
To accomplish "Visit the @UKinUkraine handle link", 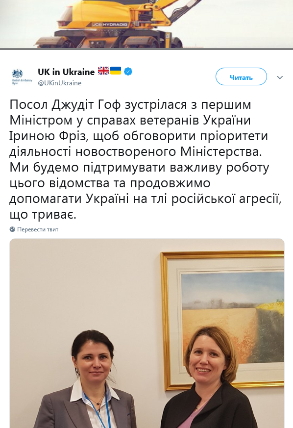I will 59,83.
